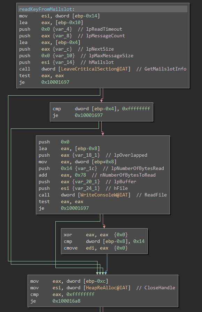Screen dimensions: 202x312
Task: Click the CloseHandle comment
Action: [156, 288]
